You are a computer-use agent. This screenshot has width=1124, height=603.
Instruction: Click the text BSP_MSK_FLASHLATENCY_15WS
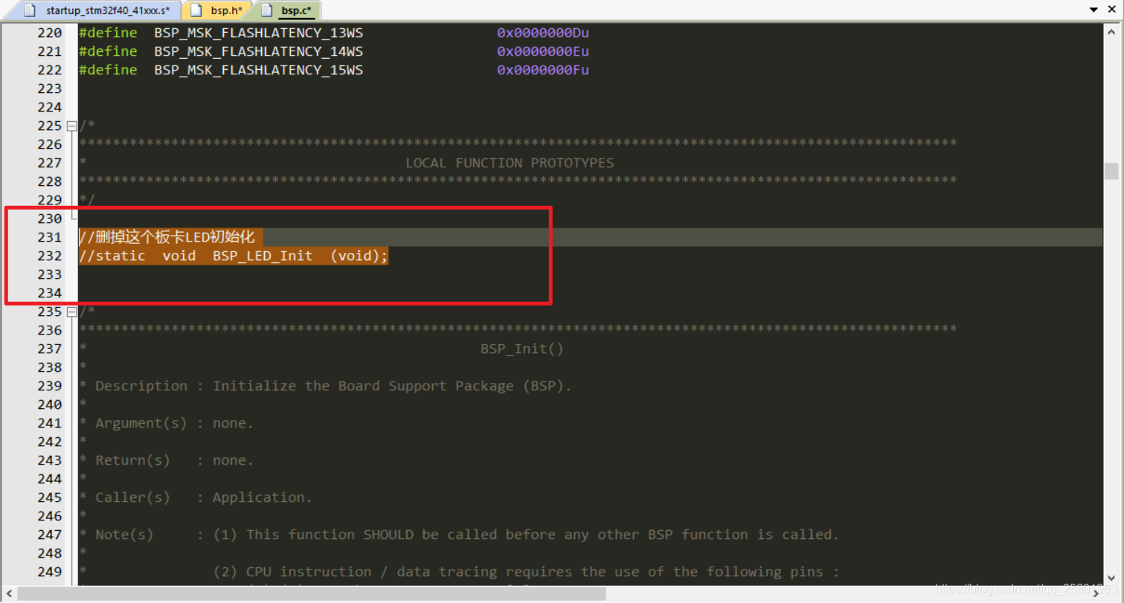[x=259, y=70]
